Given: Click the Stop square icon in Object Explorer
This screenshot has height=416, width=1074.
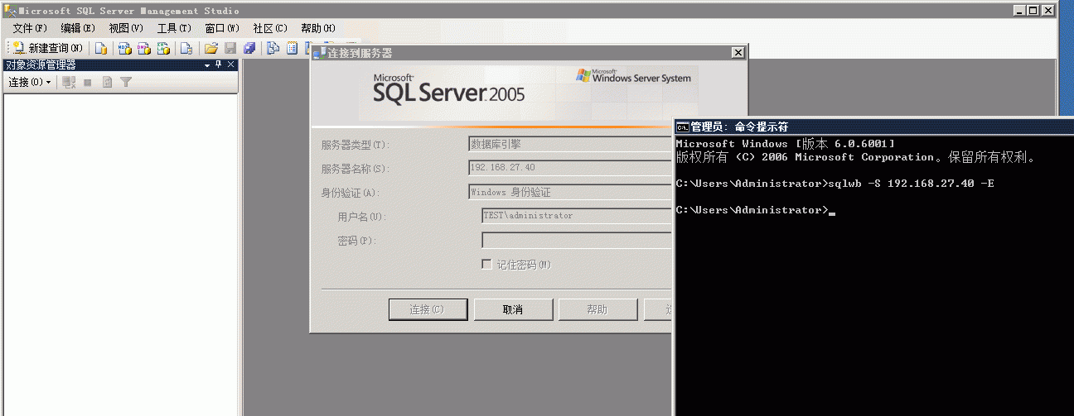Looking at the screenshot, I should coord(88,82).
